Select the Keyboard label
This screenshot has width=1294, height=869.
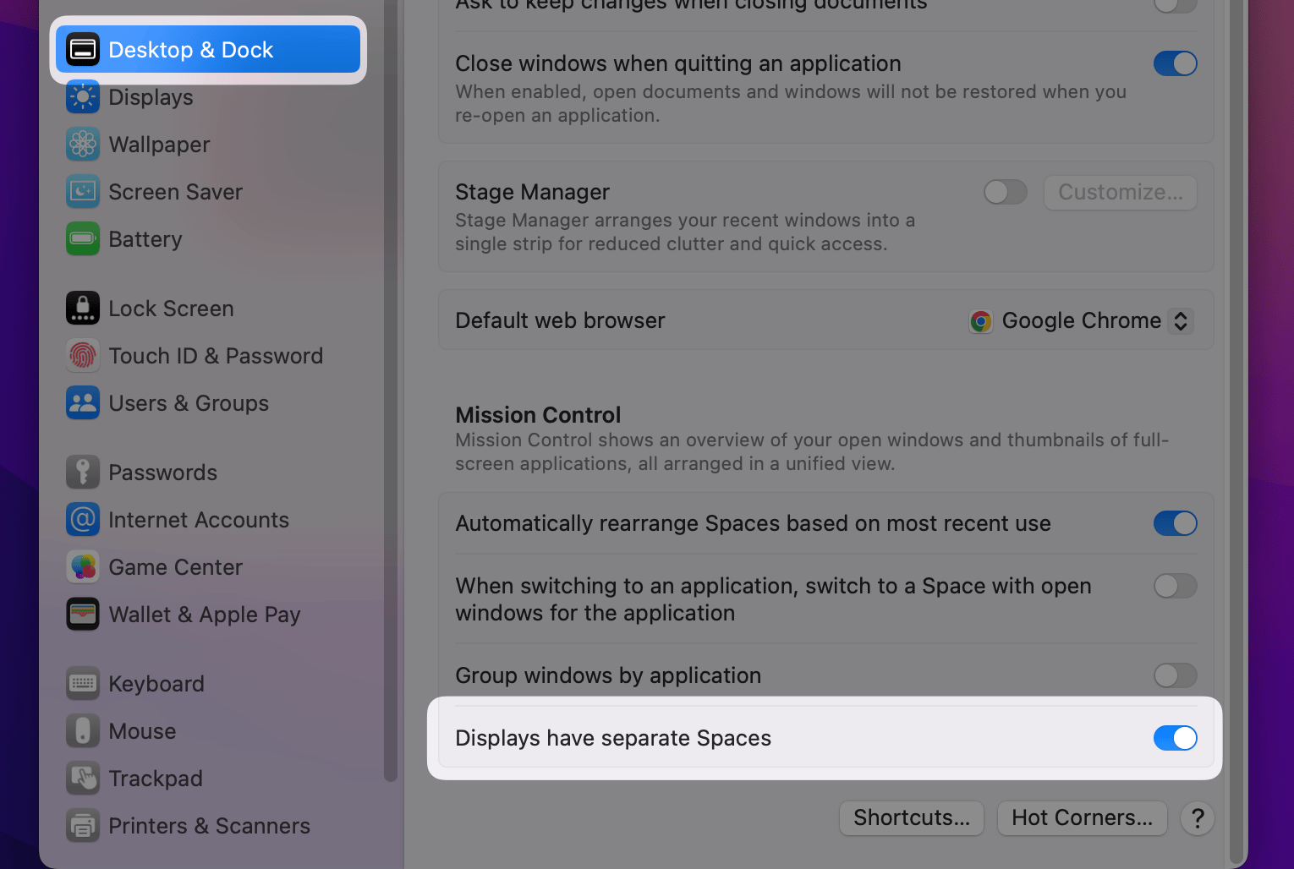156,684
